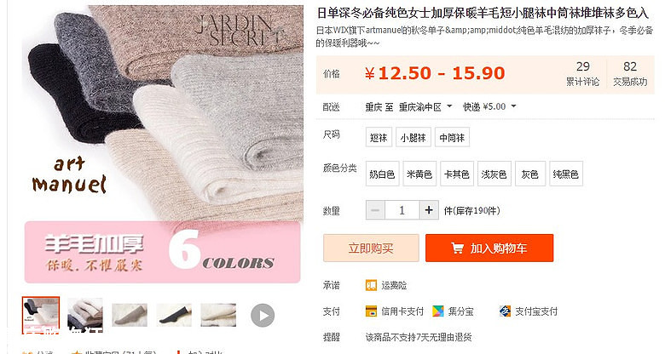Click the credit card payment icon
The image size is (665, 354).
pos(371,311)
